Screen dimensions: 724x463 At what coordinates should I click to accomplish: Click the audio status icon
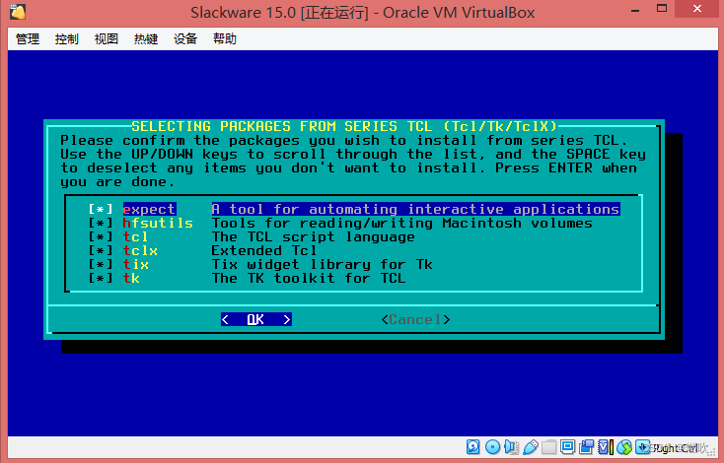(512, 447)
